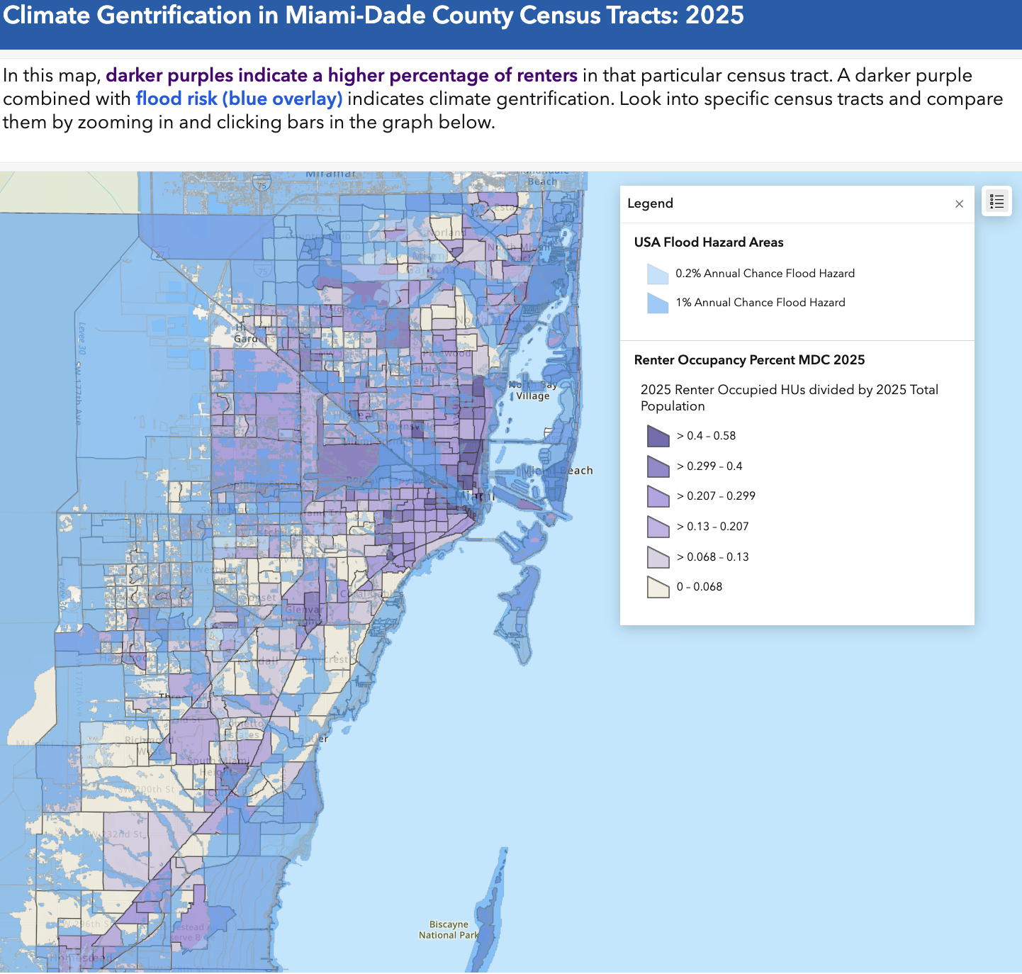This screenshot has height=974, width=1022.
Task: Click the 'Biscayne National Park' map label
Action: [449, 930]
